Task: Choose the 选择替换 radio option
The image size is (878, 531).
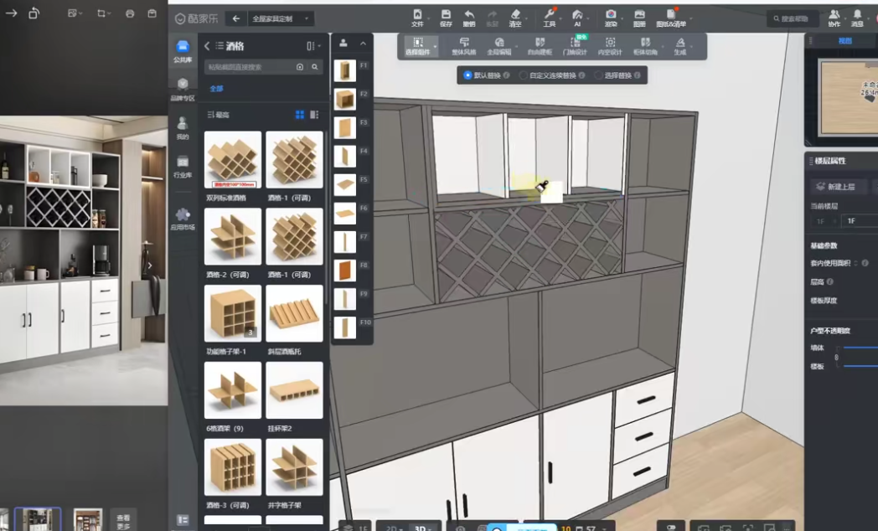Action: click(x=598, y=75)
